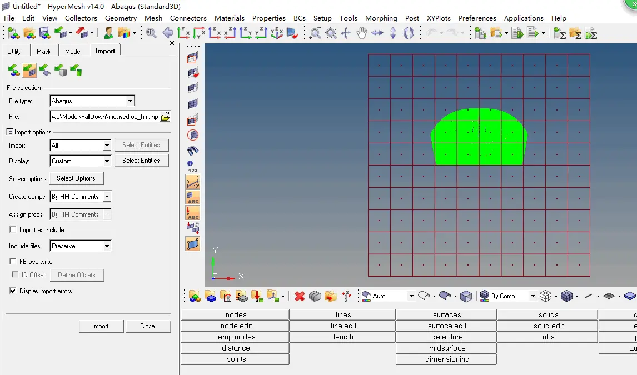Click the Select Options button
This screenshot has height=375, width=637.
click(x=76, y=178)
